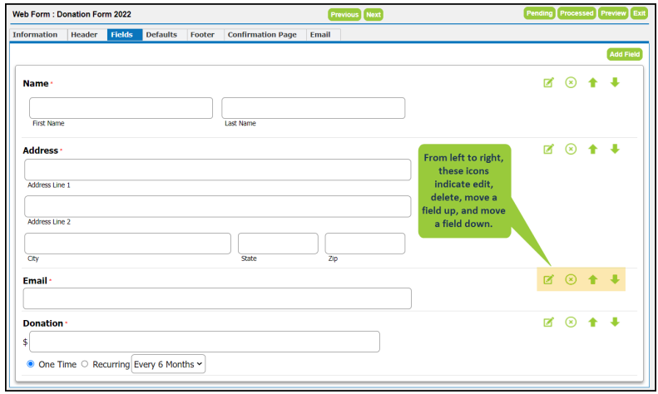The width and height of the screenshot is (658, 394).
Task: Edit the Email field
Action: click(548, 279)
